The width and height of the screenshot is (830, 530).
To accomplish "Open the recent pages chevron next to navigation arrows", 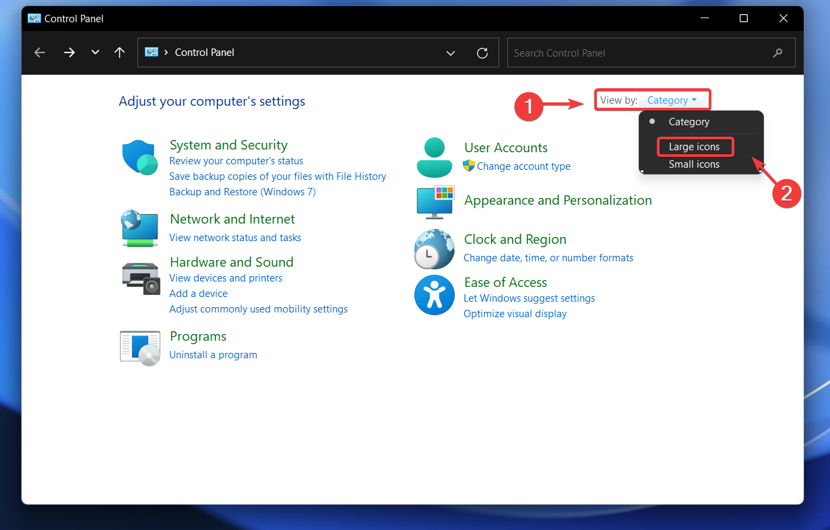I will tap(94, 52).
